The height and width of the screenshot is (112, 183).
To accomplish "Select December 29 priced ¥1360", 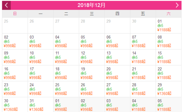I will 169,89.
